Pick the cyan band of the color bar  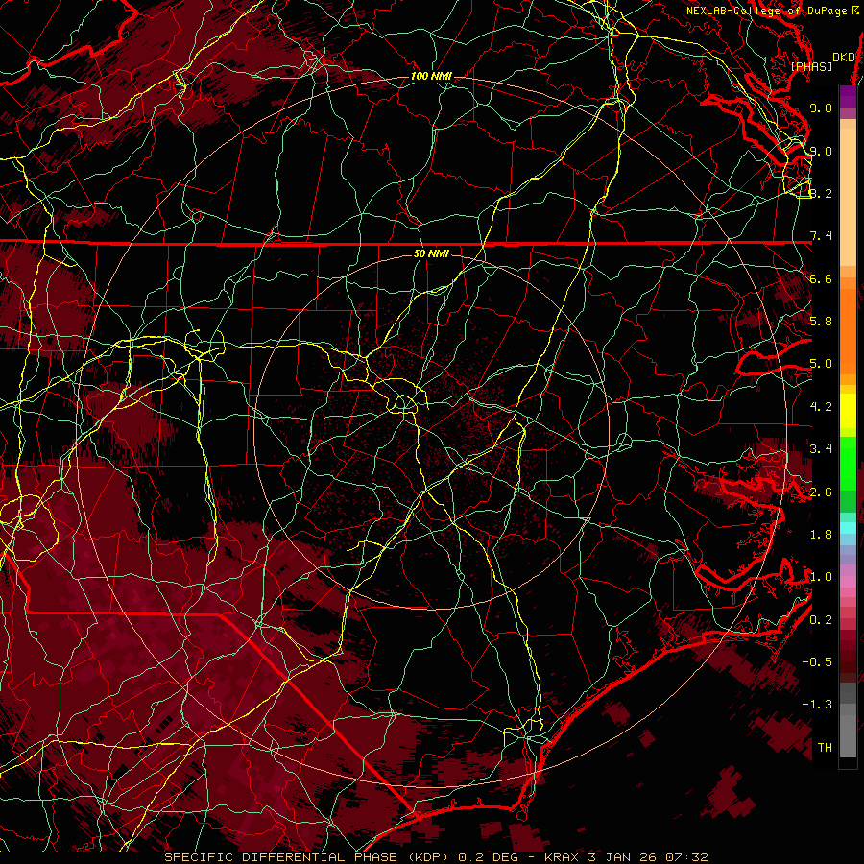[x=848, y=527]
